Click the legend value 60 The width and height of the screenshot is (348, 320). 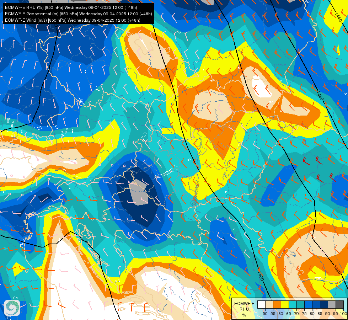pos(281,314)
